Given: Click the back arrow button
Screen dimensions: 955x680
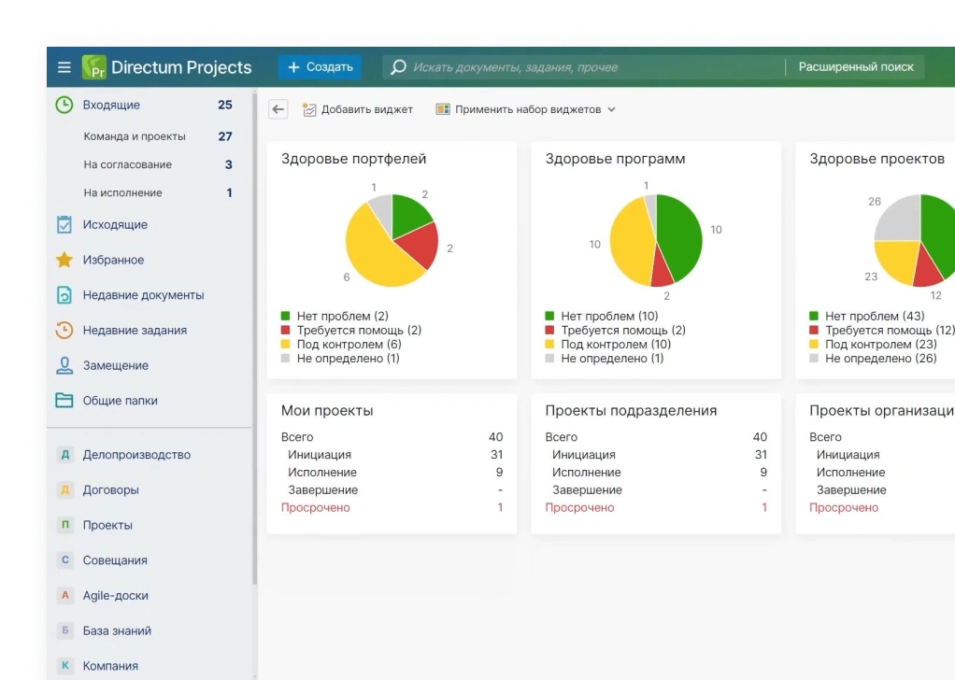Looking at the screenshot, I should [278, 109].
